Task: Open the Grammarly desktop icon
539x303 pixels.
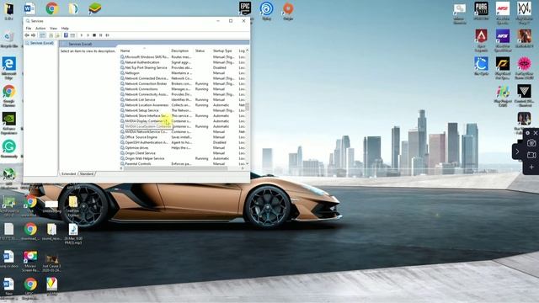Action: click(x=9, y=149)
